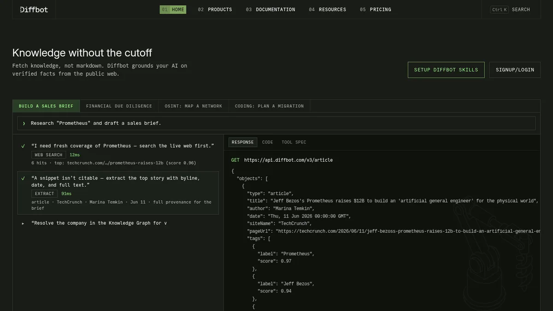The image size is (553, 311).
Task: Click the "score": 0.97 line
Action: pos(275,261)
